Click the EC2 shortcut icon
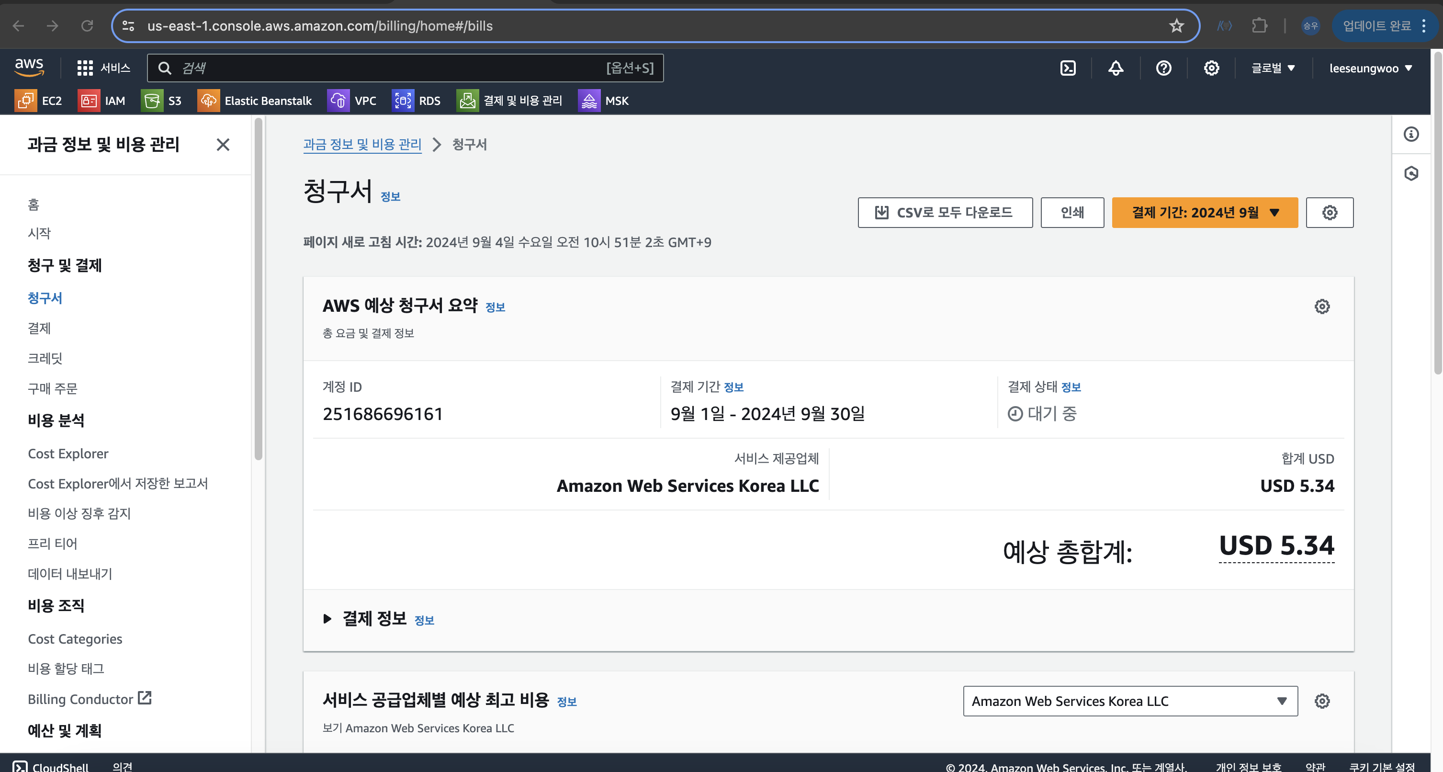Screen dimensions: 1443x772 coord(26,101)
